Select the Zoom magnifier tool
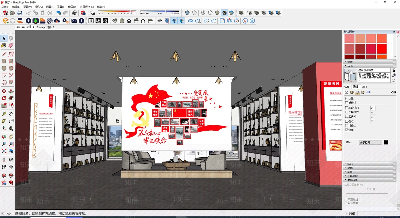 click(x=4, y=144)
